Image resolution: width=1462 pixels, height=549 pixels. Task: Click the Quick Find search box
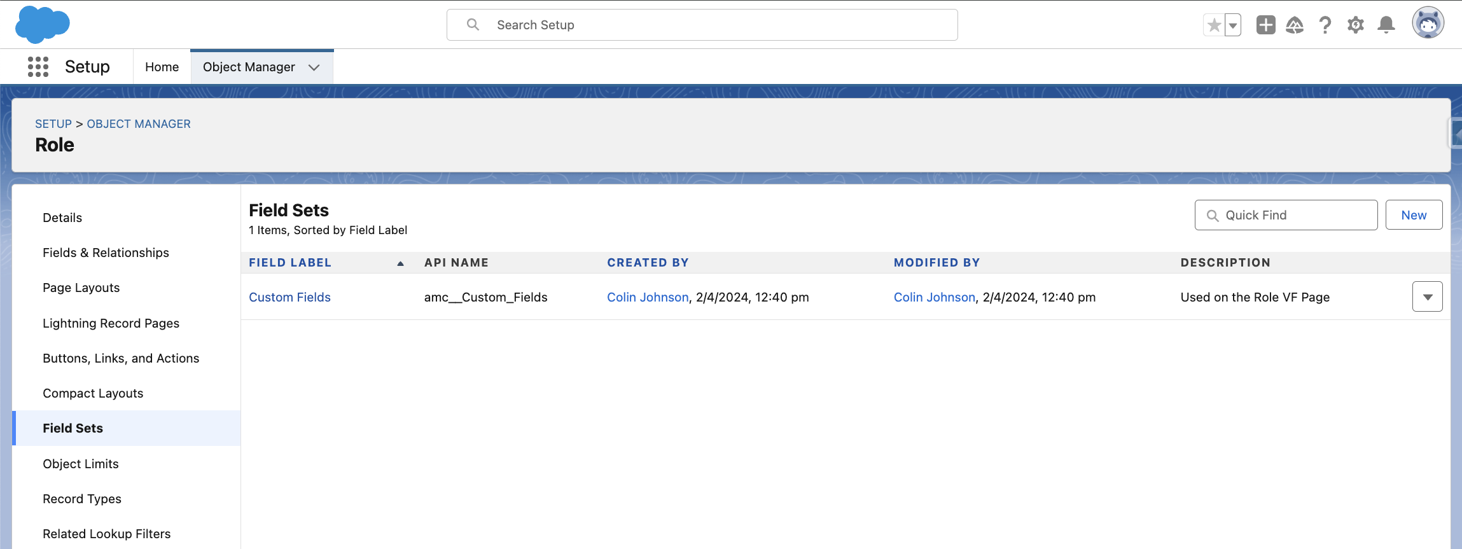tap(1286, 215)
